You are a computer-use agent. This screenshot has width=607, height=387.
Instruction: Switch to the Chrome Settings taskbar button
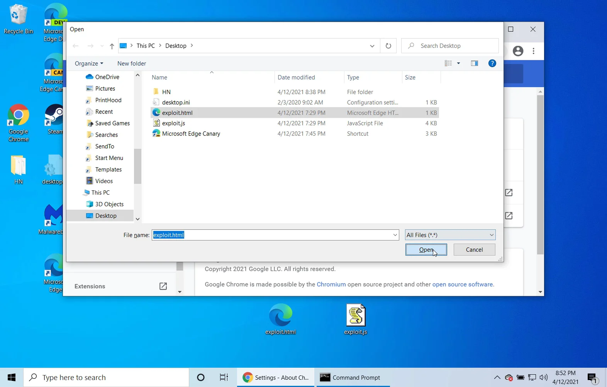[x=276, y=377]
